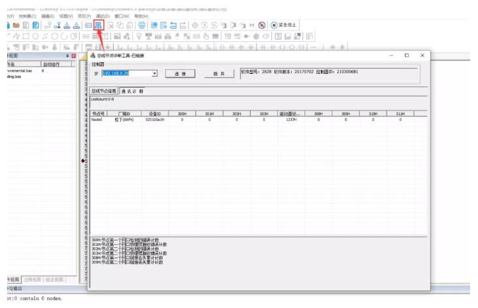This screenshot has height=308, width=478.
Task: Open the Edit (E) menu
Action: (x=48, y=16)
